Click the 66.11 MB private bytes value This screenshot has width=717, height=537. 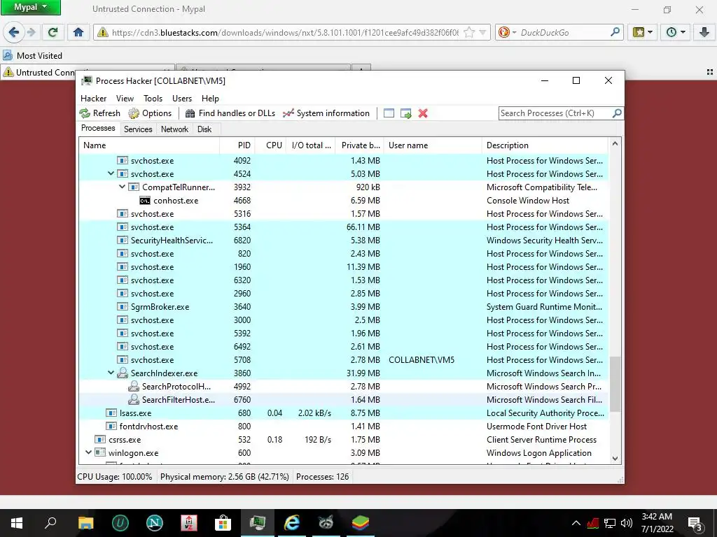pos(363,227)
